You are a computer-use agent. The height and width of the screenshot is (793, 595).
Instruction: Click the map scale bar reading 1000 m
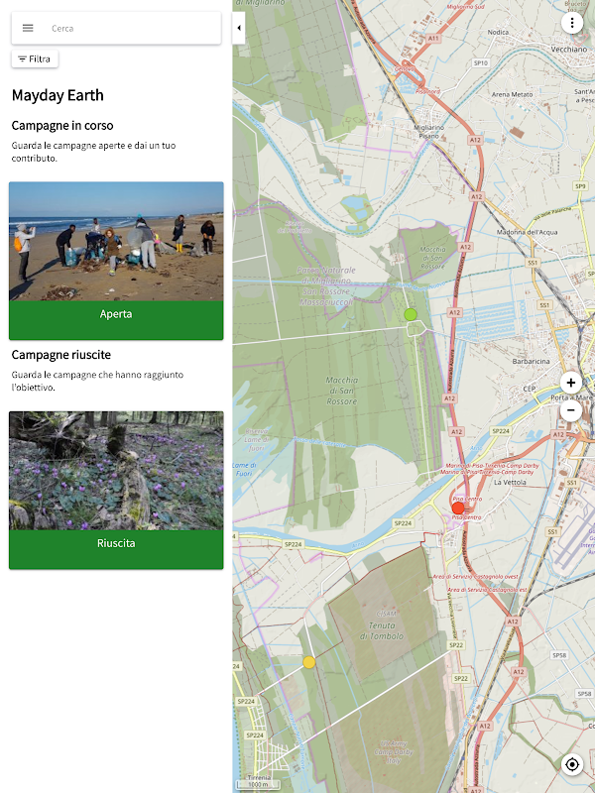coord(258,784)
